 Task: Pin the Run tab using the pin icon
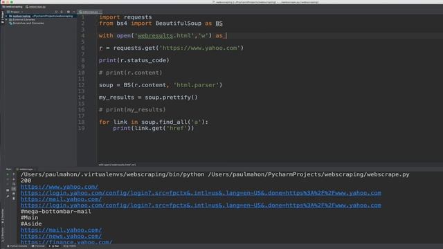point(8,196)
